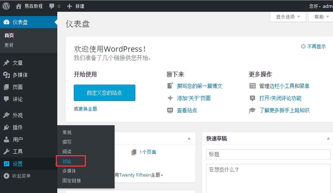
Task: Click the 评论 comment bubble icon in sidebar
Action: tap(6, 99)
